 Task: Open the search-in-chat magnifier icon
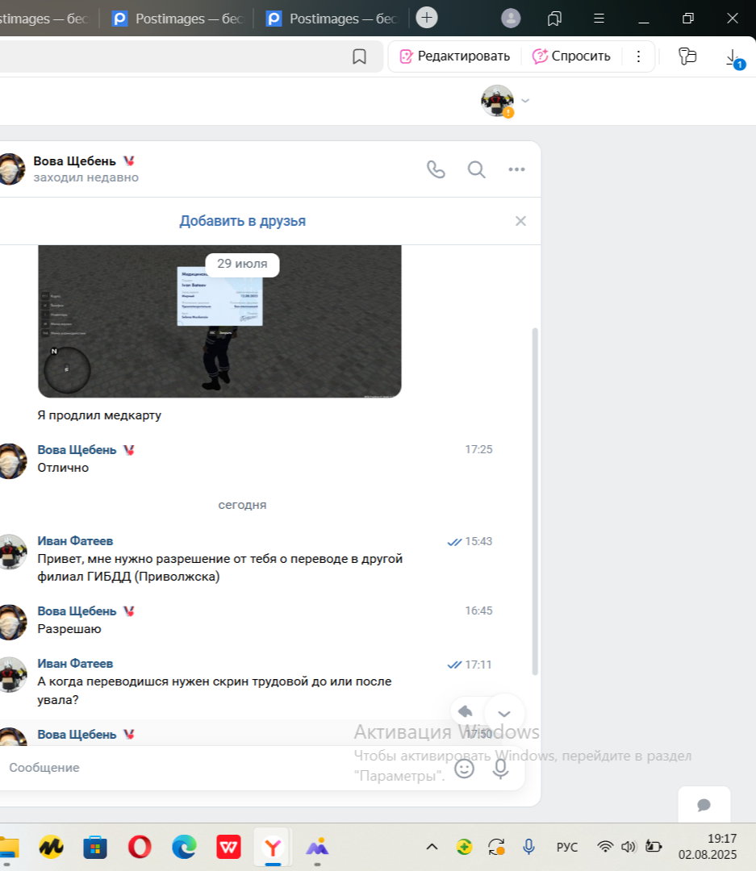[476, 169]
